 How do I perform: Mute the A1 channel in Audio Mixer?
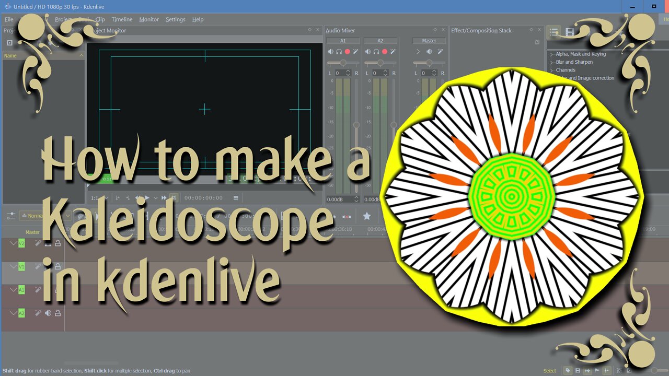[330, 51]
